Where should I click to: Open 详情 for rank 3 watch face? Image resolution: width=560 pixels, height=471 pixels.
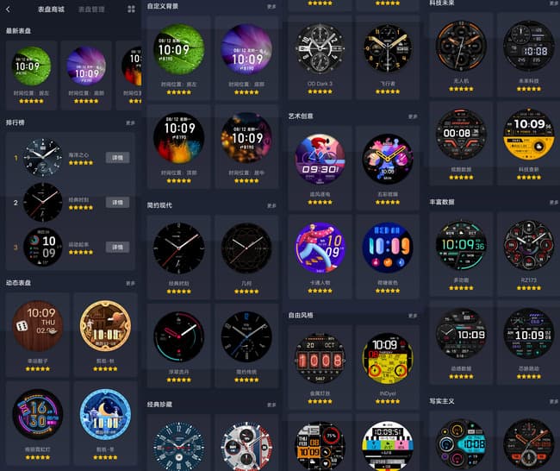point(117,247)
